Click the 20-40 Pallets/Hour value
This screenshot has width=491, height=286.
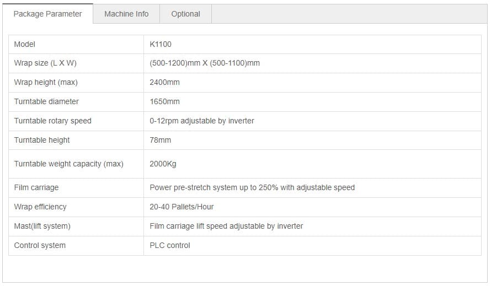[182, 207]
